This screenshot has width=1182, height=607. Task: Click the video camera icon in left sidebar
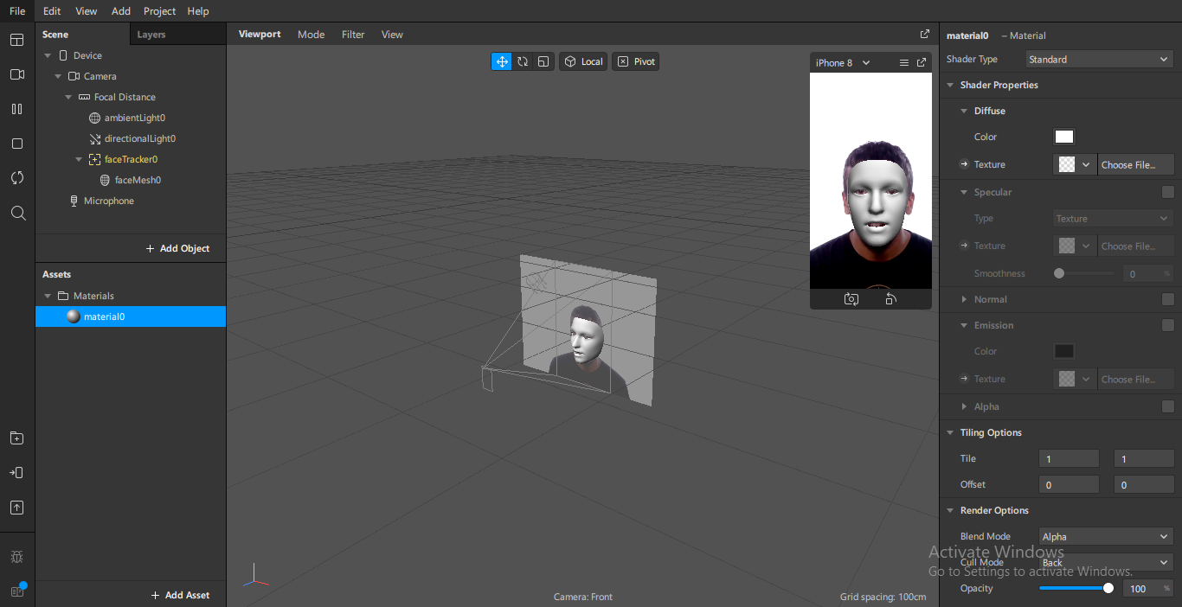click(x=17, y=74)
